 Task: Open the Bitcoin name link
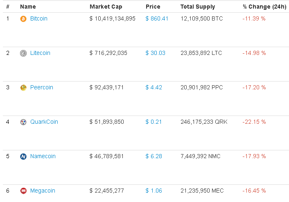click(x=39, y=19)
